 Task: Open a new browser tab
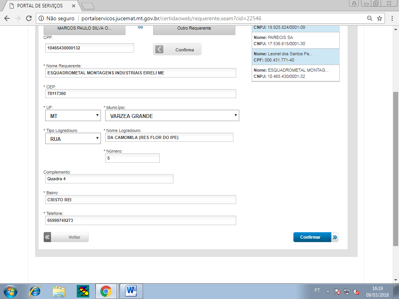tap(88, 6)
